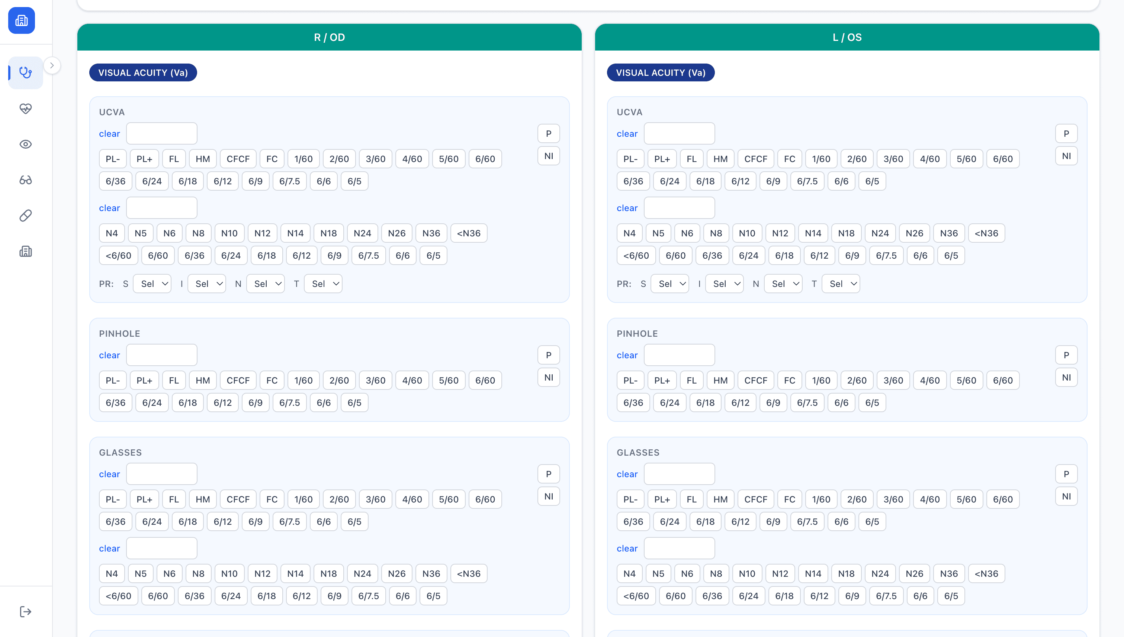The width and height of the screenshot is (1124, 637).
Task: Focus the R/OD UCVA distance input field
Action: (161, 134)
